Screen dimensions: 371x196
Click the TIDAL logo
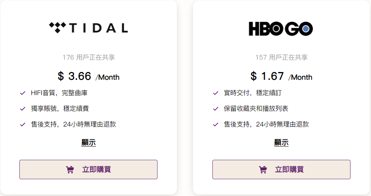point(89,28)
